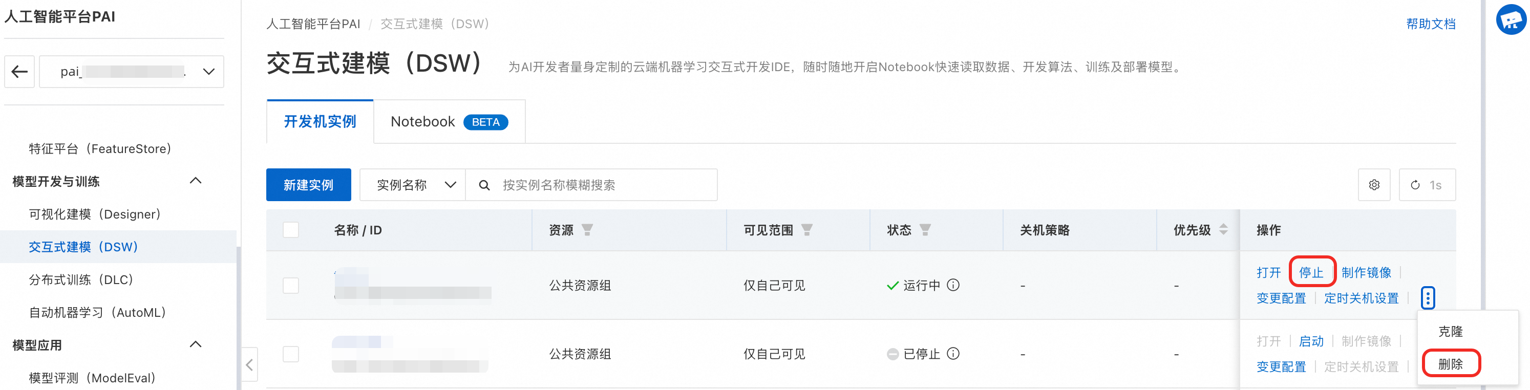Click the instance name search field
The width and height of the screenshot is (1530, 390).
(x=600, y=185)
